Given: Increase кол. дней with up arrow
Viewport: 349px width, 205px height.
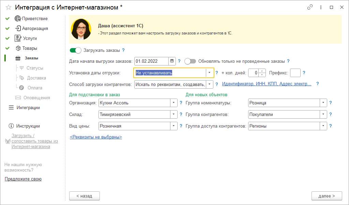Looking at the screenshot, I should (262, 71).
